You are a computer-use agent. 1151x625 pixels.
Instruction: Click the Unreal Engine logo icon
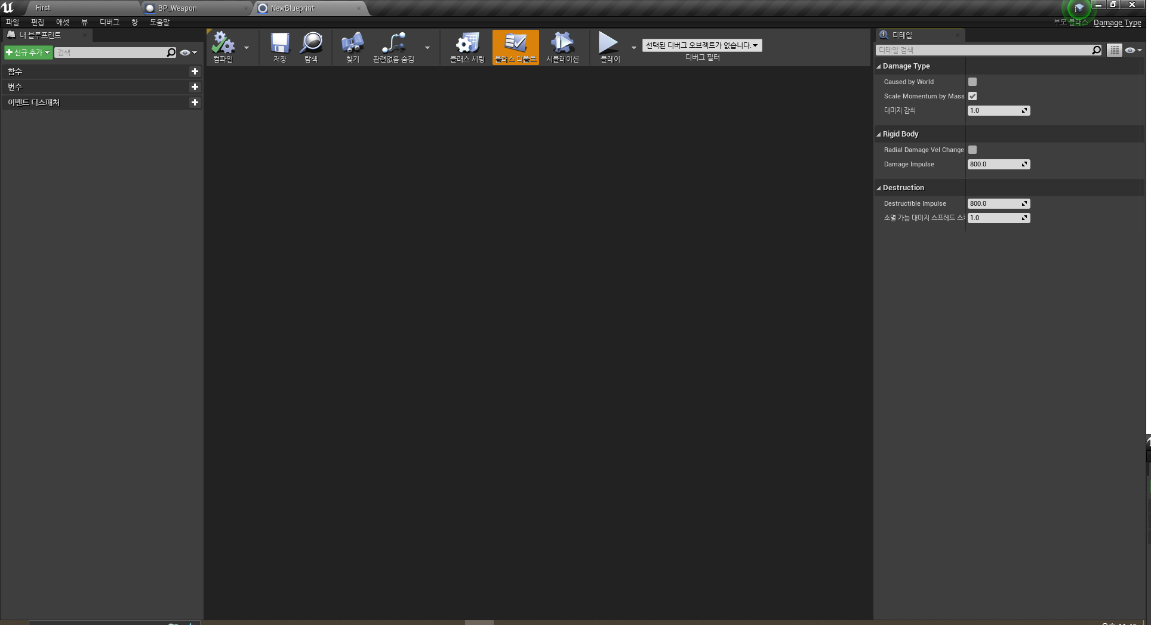[x=8, y=8]
